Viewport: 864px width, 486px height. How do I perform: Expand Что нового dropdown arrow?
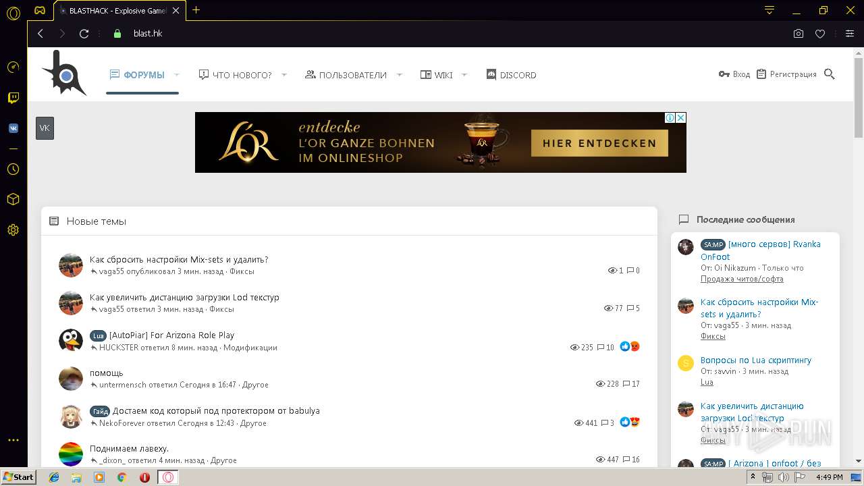pos(284,75)
